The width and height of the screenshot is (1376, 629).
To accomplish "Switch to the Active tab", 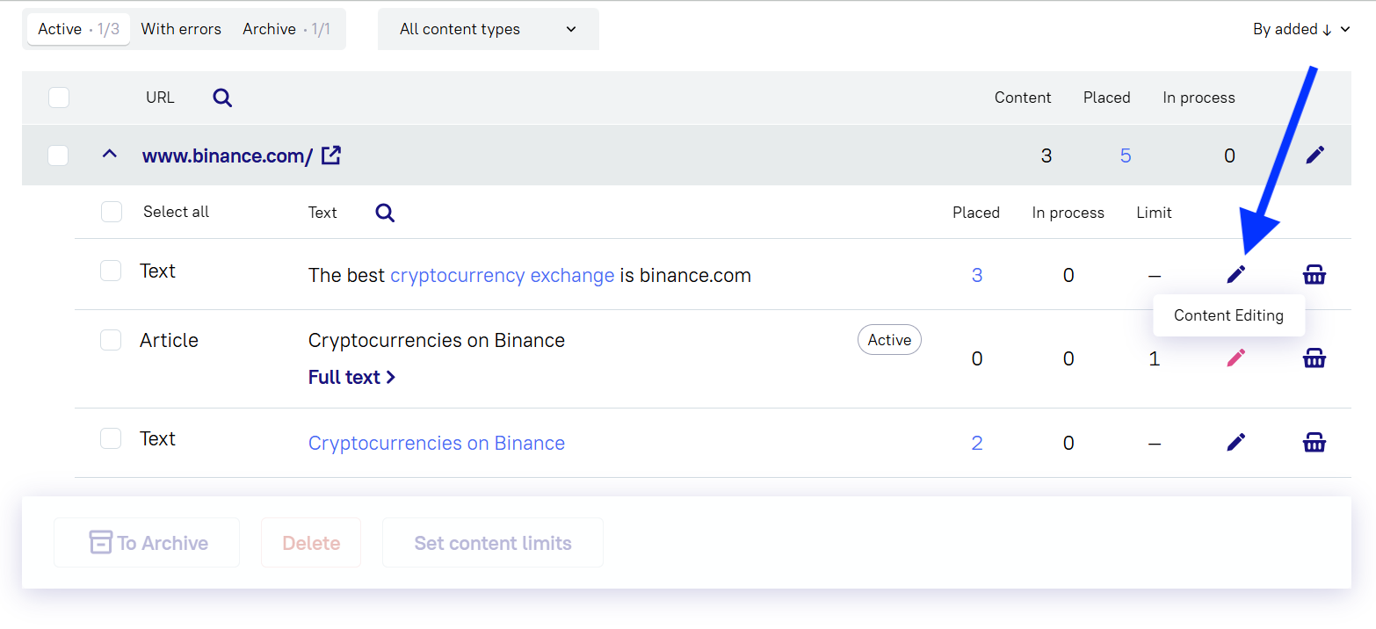I will click(x=78, y=29).
